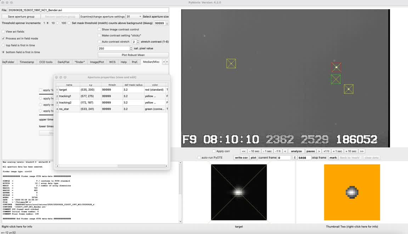Click the pause button

click(x=310, y=151)
